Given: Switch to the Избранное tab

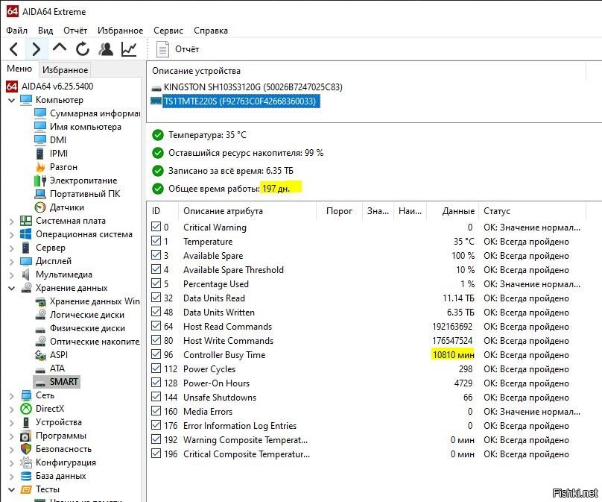Looking at the screenshot, I should pos(65,70).
